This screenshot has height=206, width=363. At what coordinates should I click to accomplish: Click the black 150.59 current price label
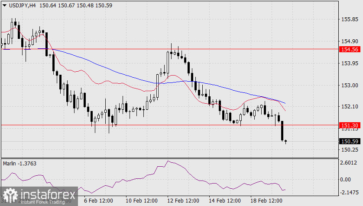pos(350,141)
